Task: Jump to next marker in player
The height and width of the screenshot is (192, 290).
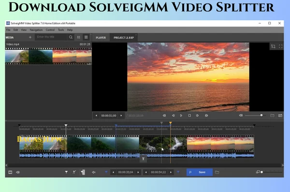Action: point(206,116)
